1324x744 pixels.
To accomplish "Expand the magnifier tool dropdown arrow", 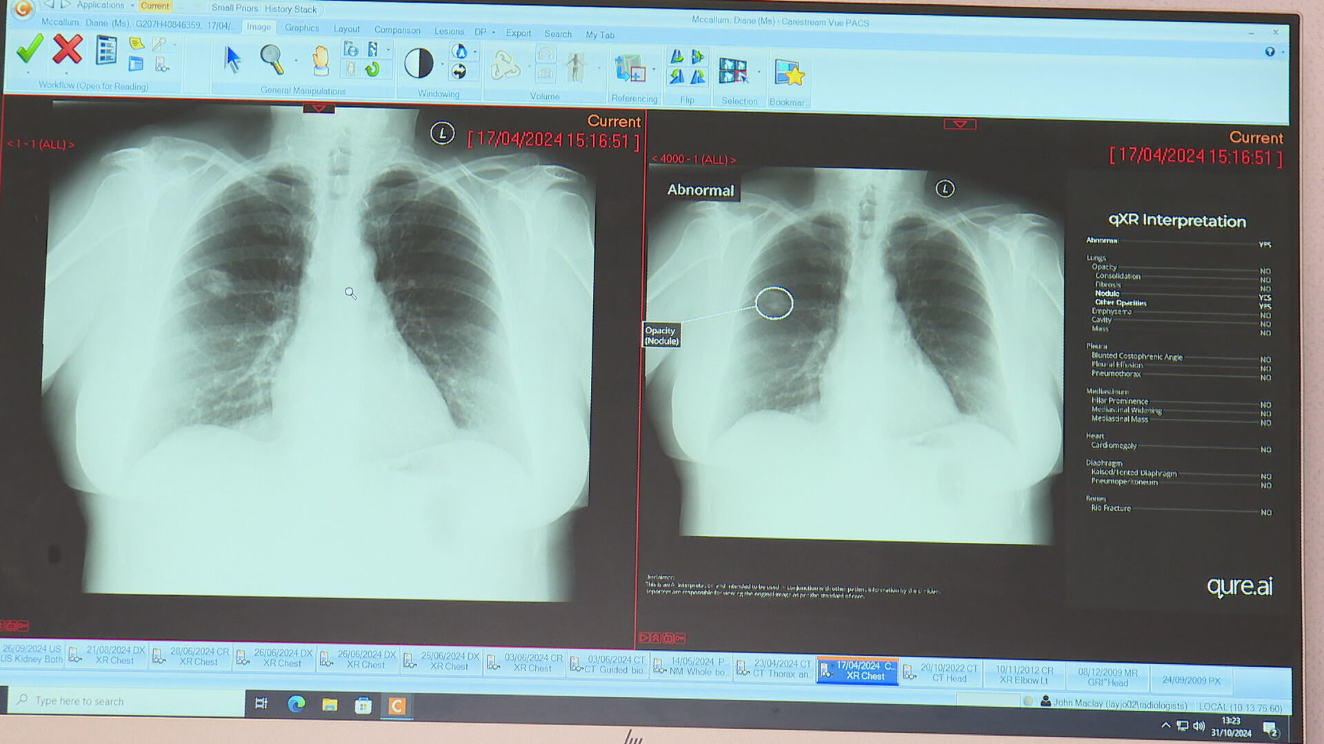I will click(296, 61).
